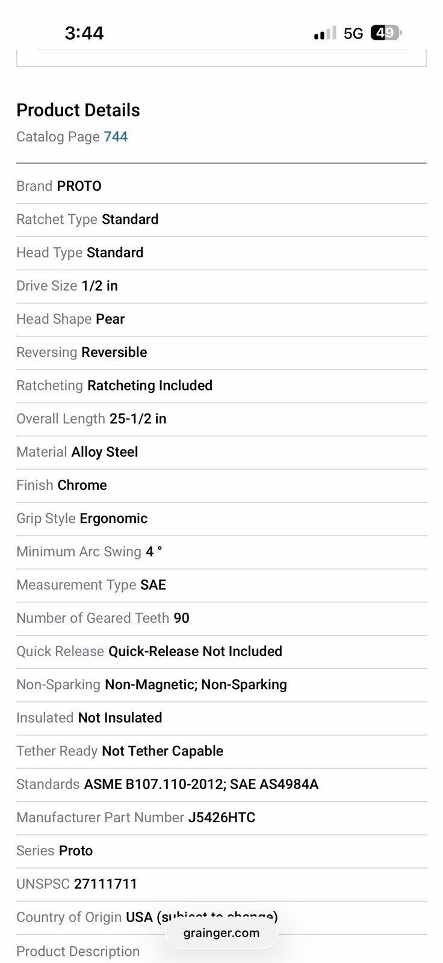The height and width of the screenshot is (963, 443).
Task: Select the Manufacturer Part Number J5426HTC
Action: click(x=221, y=818)
